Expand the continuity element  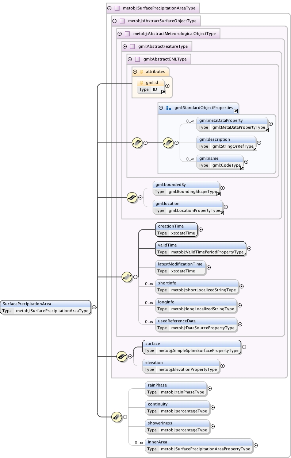point(212,408)
